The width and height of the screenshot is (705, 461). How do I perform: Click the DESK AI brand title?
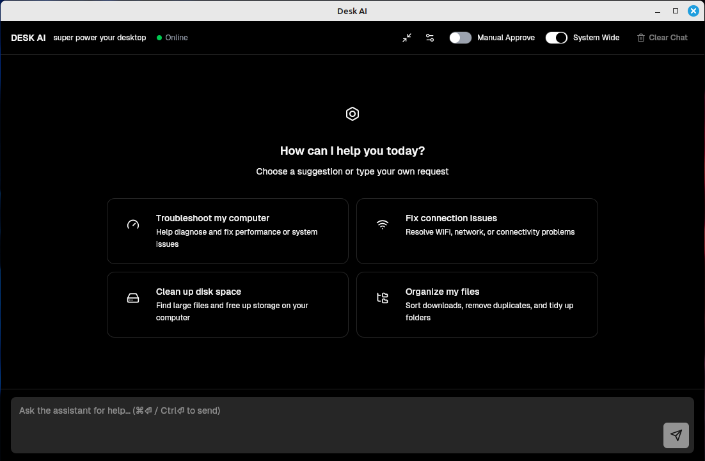click(x=28, y=38)
